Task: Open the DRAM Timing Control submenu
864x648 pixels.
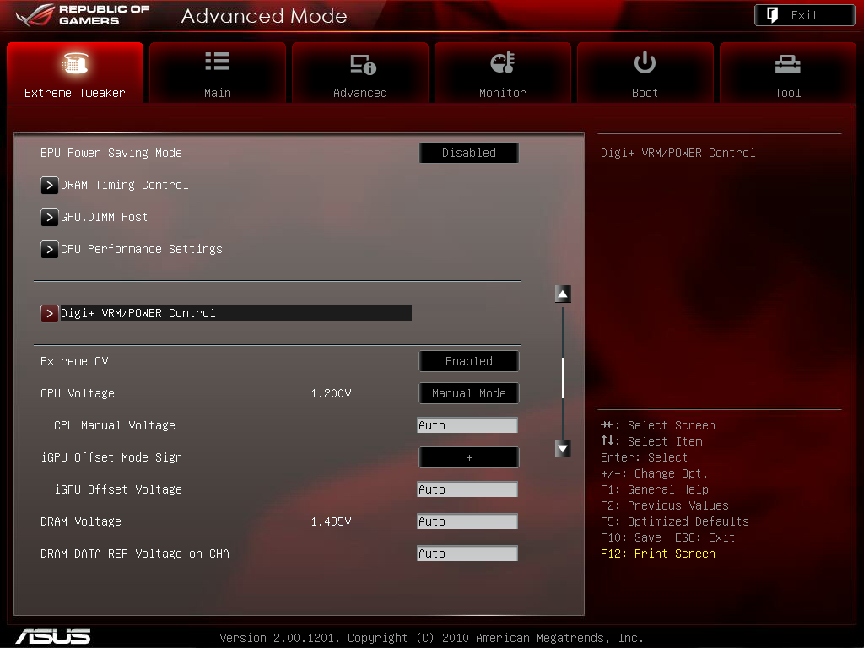Action: [x=125, y=185]
